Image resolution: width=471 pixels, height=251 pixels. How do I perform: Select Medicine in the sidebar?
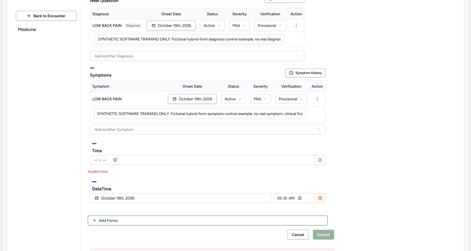[27, 29]
